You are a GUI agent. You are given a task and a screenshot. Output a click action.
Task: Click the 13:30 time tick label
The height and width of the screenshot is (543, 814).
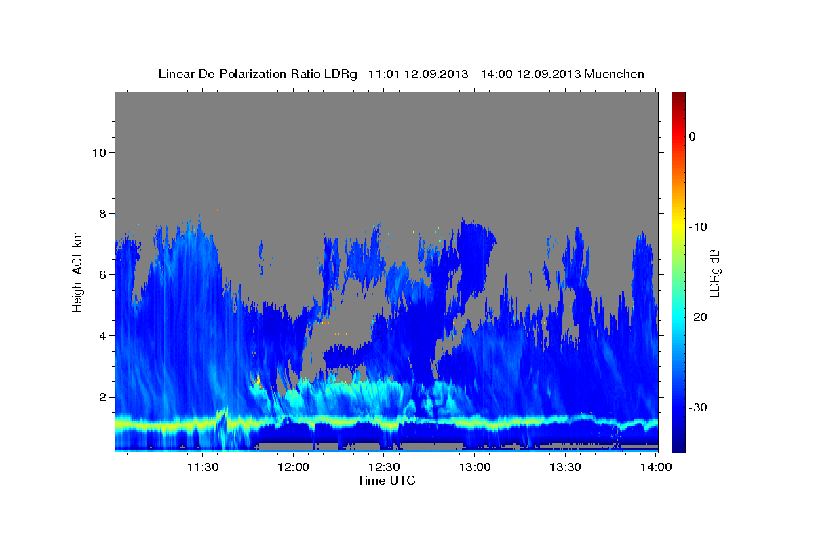(565, 468)
